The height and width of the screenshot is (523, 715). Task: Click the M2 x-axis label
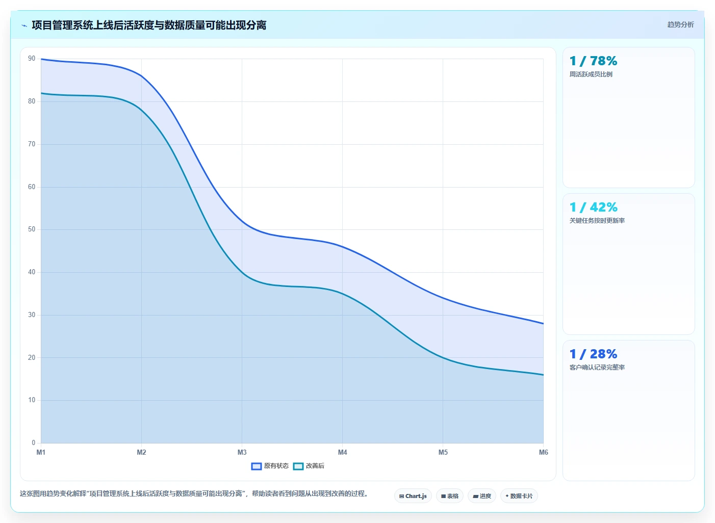click(141, 453)
